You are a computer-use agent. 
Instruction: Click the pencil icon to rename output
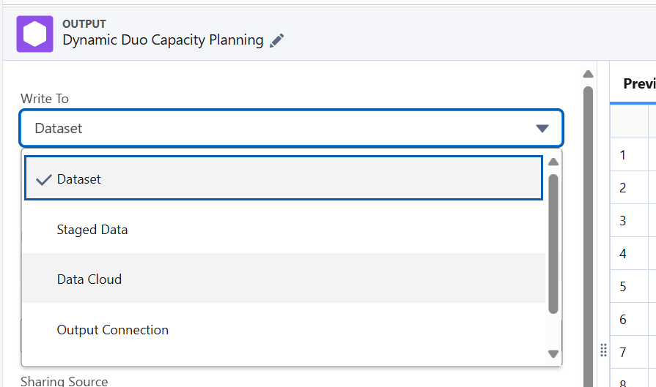click(x=276, y=41)
